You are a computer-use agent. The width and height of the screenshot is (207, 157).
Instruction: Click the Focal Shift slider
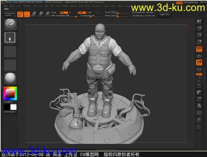[117, 12]
